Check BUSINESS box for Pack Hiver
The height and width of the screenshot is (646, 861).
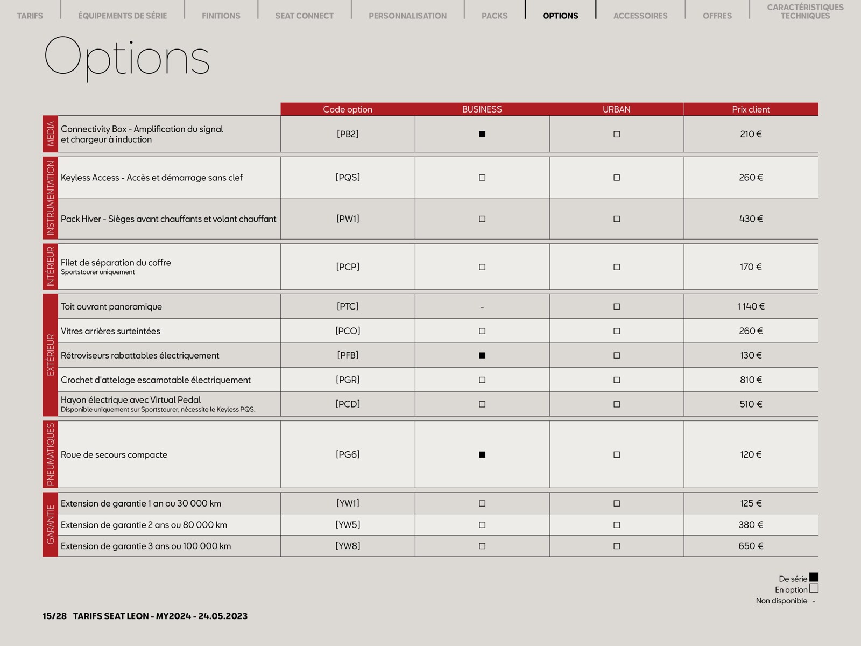point(482,219)
